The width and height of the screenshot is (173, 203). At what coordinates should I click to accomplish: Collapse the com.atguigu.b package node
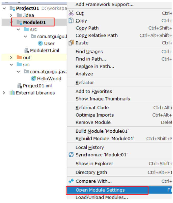(x=25, y=37)
